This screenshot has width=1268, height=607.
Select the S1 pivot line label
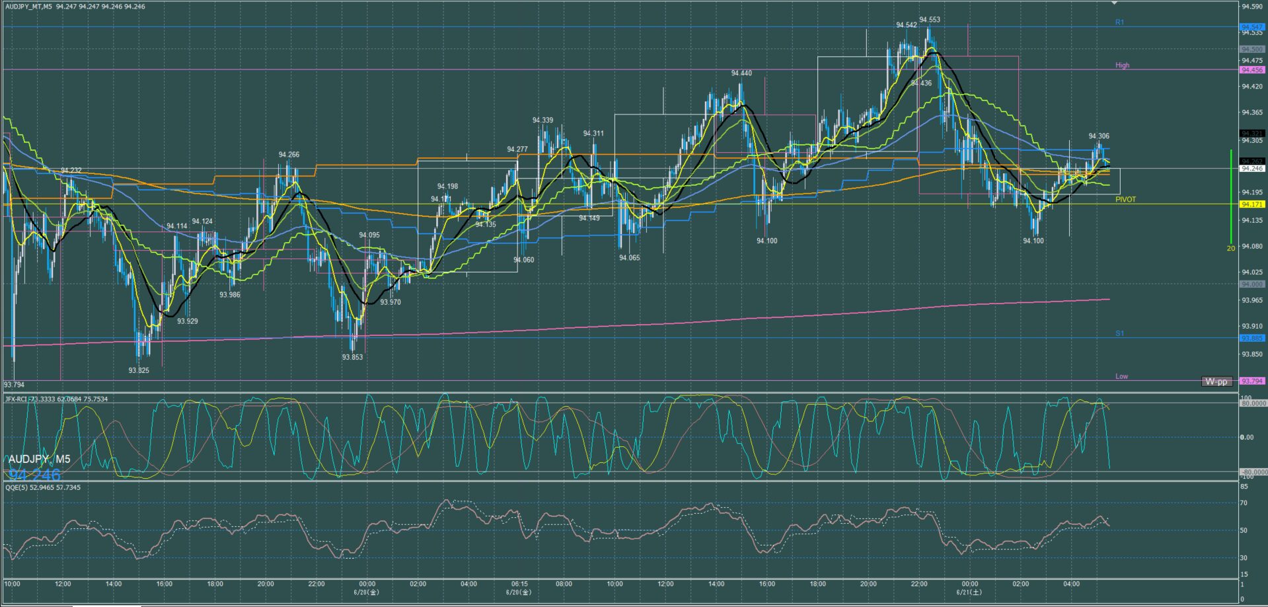tap(1119, 334)
